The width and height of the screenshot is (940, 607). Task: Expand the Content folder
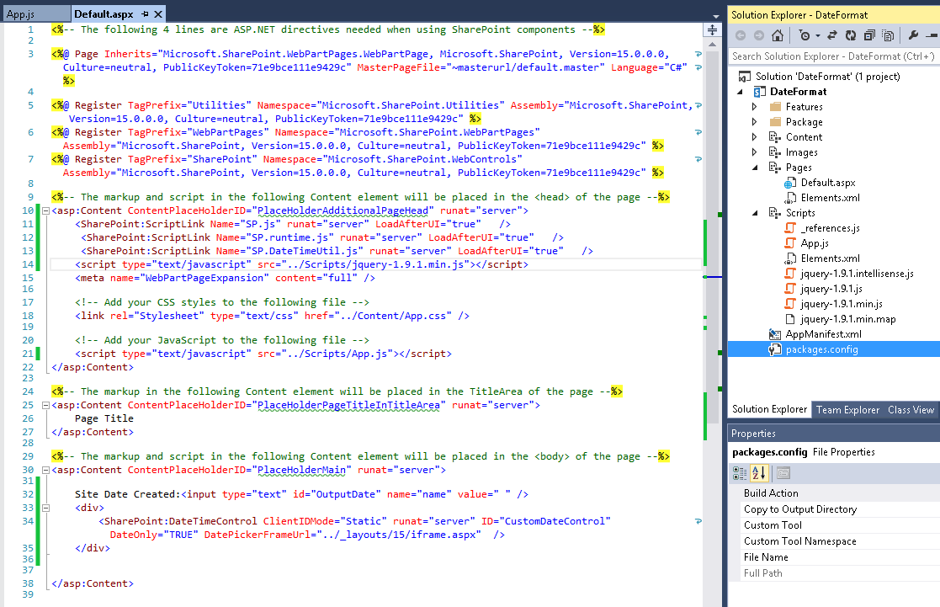point(755,136)
